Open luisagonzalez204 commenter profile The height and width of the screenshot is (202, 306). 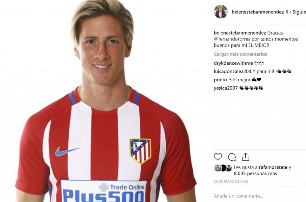click(x=232, y=72)
